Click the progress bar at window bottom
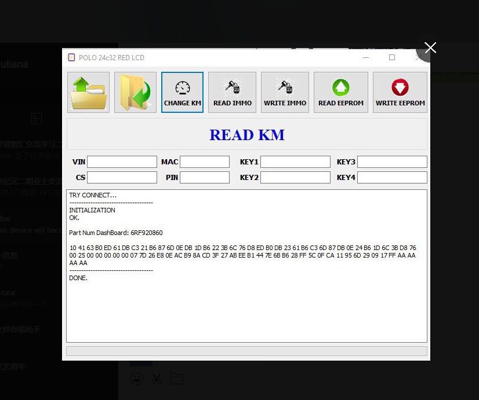This screenshot has height=400, width=479. click(x=246, y=351)
